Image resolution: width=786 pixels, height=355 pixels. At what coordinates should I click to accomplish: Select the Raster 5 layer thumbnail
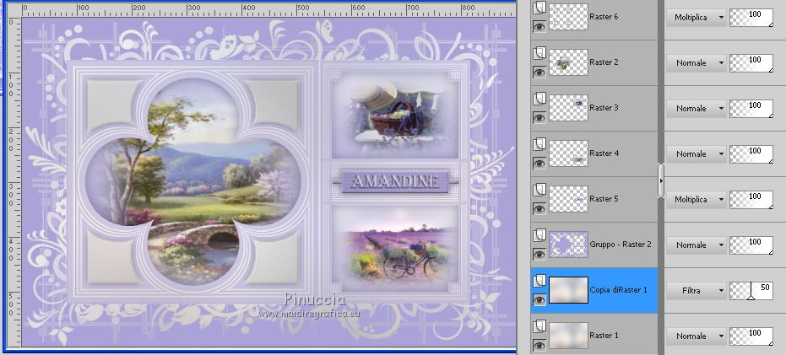coord(568,199)
